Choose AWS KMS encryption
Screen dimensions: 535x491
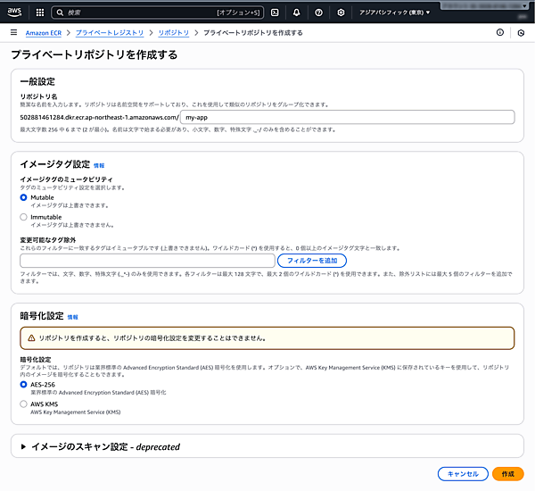pyautogui.click(x=24, y=404)
